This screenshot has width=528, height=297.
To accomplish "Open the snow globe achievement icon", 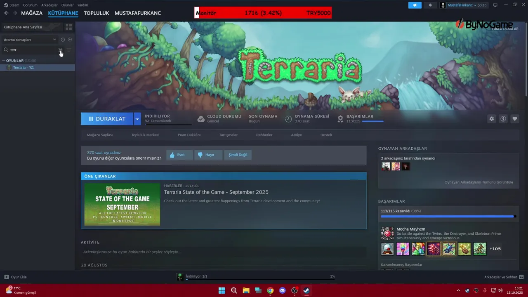I will 387,249.
